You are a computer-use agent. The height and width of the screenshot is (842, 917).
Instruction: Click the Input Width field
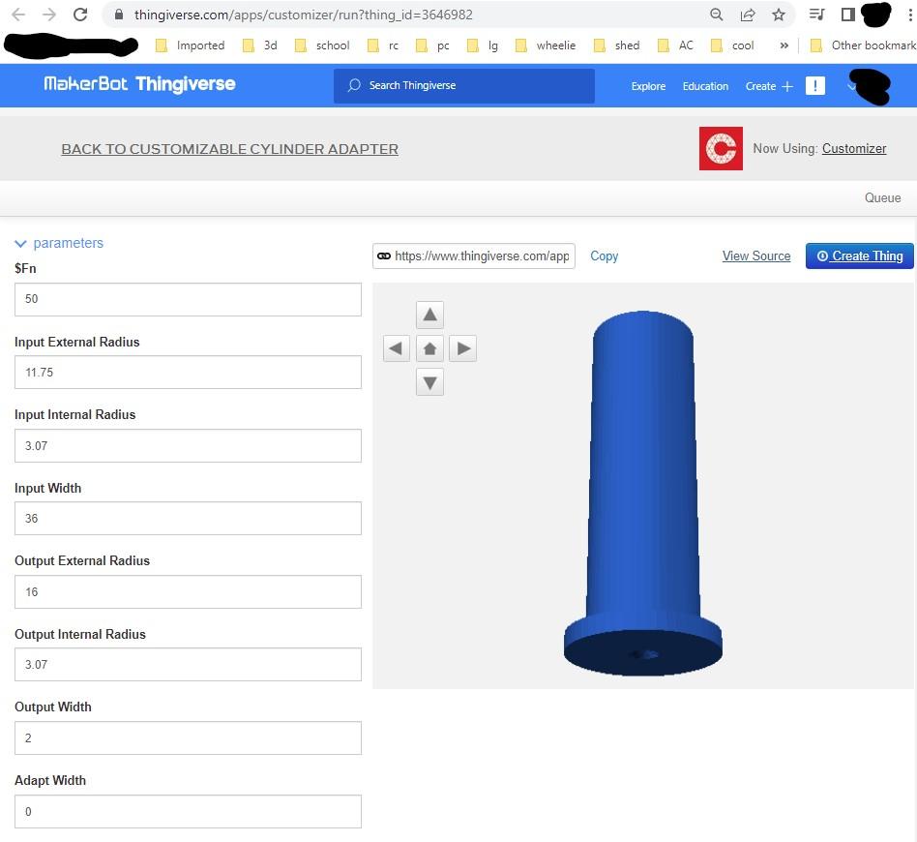[x=188, y=519]
